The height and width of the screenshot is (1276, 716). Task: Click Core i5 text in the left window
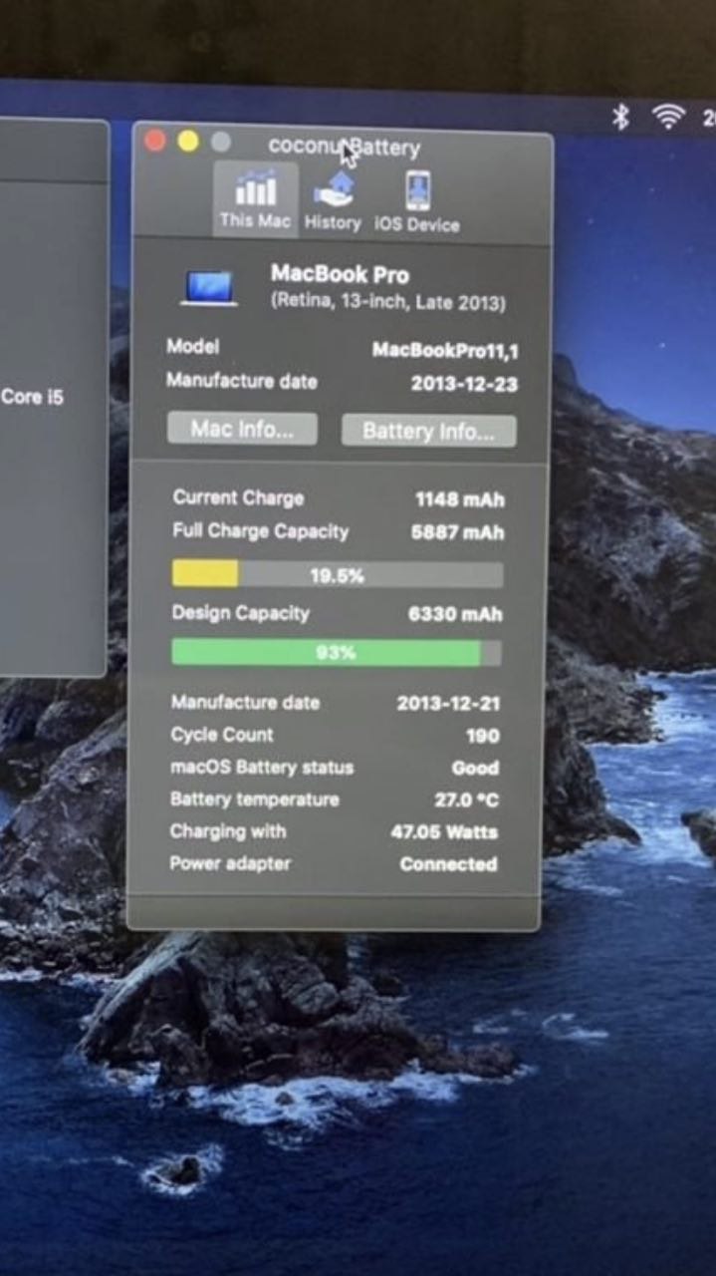[32, 397]
